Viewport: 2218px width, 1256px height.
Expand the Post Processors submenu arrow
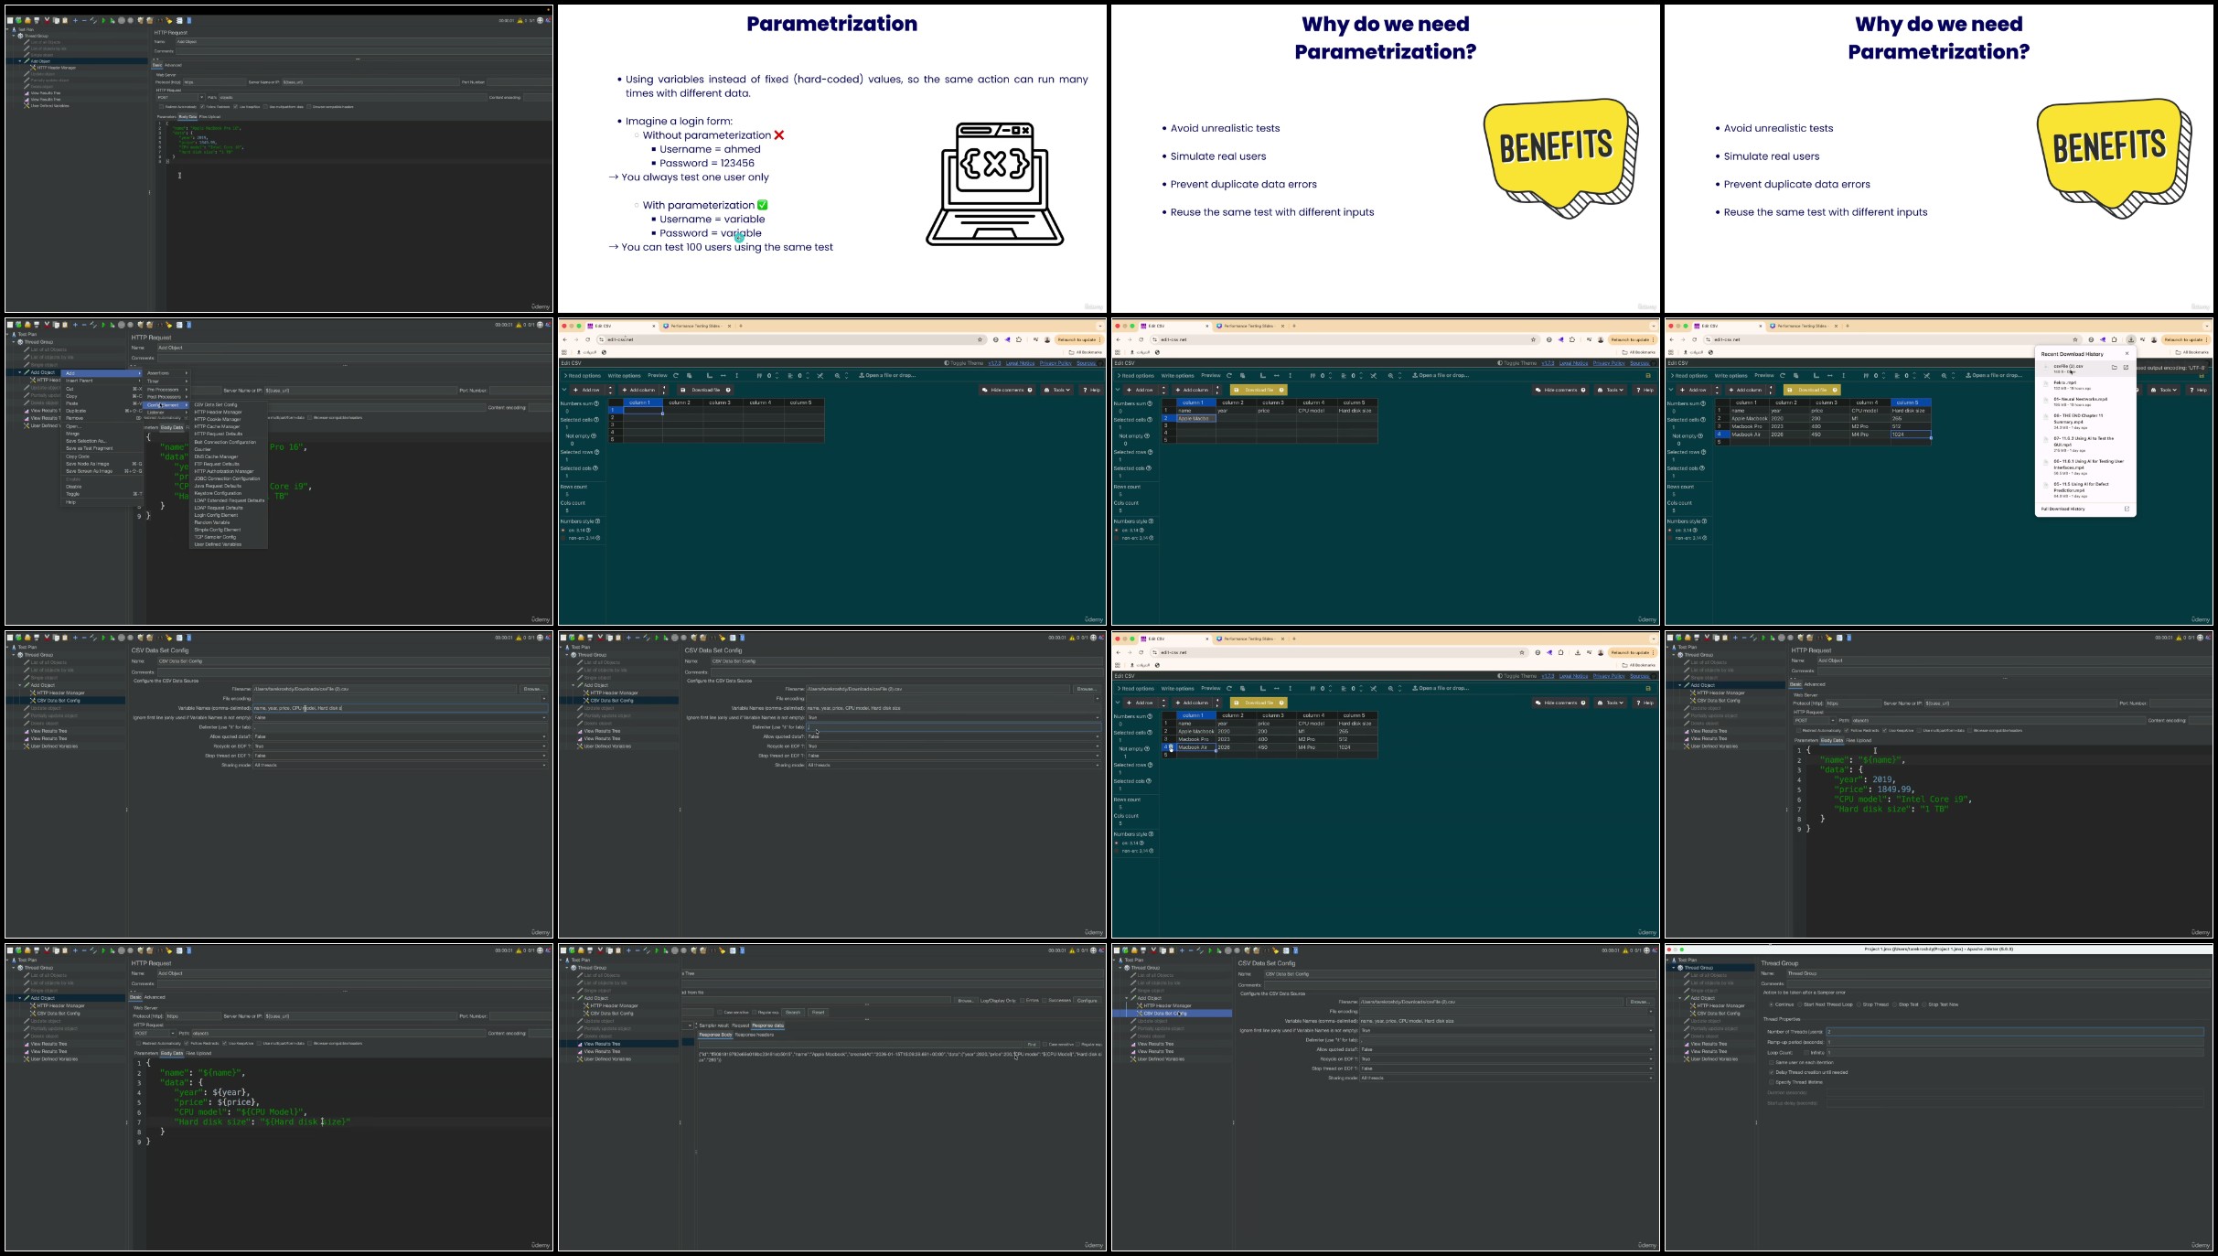click(x=187, y=397)
